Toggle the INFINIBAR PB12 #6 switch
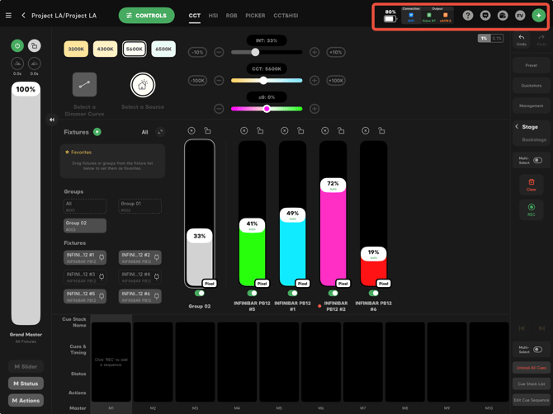553x414 pixels. click(374, 293)
